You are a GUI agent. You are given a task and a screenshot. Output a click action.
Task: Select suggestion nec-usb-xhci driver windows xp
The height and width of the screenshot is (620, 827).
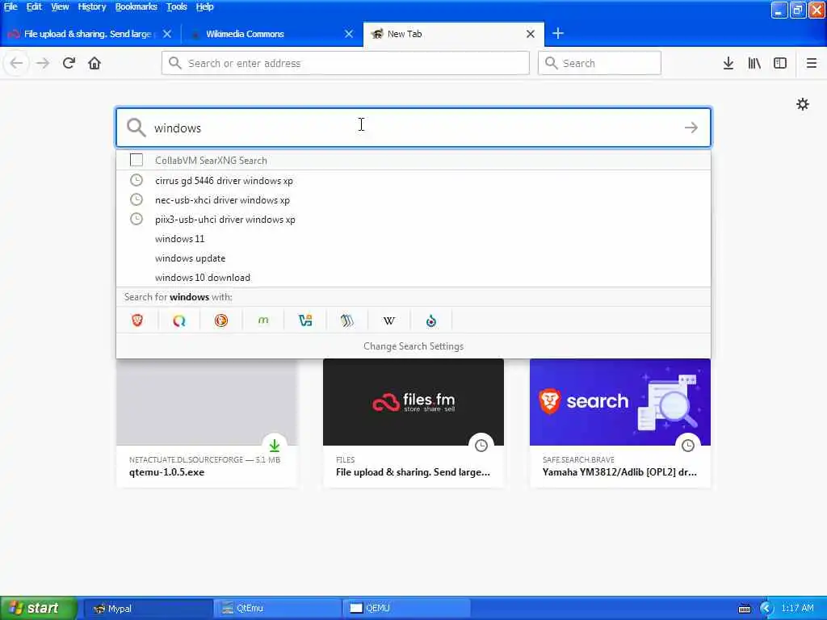click(x=413, y=200)
